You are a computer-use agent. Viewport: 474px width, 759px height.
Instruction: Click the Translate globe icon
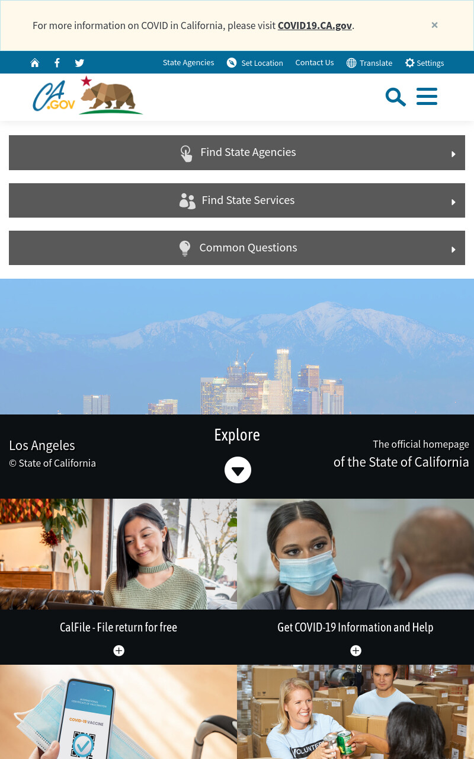pos(351,63)
